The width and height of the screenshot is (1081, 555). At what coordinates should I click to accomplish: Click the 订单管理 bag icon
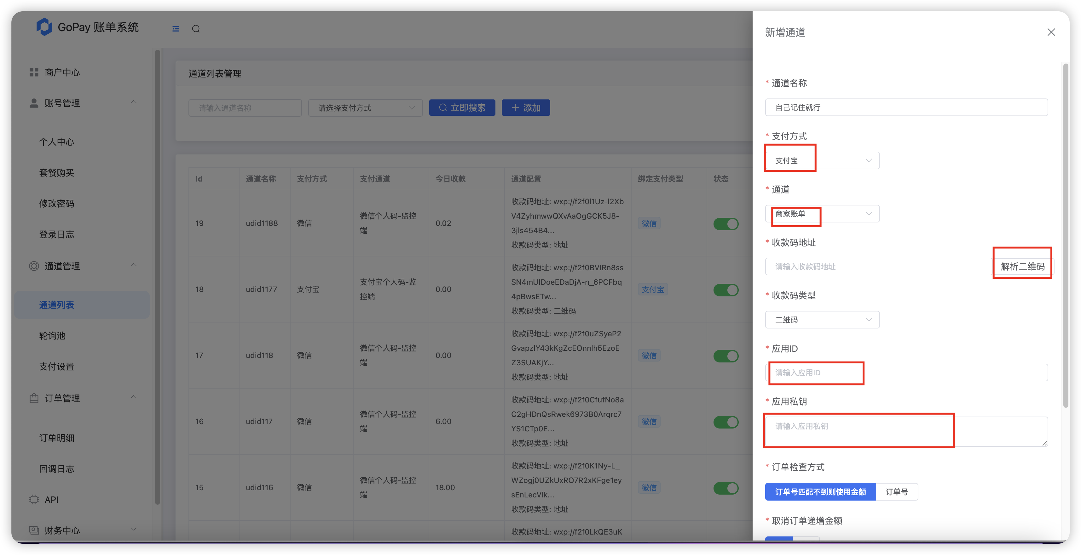[x=34, y=398]
